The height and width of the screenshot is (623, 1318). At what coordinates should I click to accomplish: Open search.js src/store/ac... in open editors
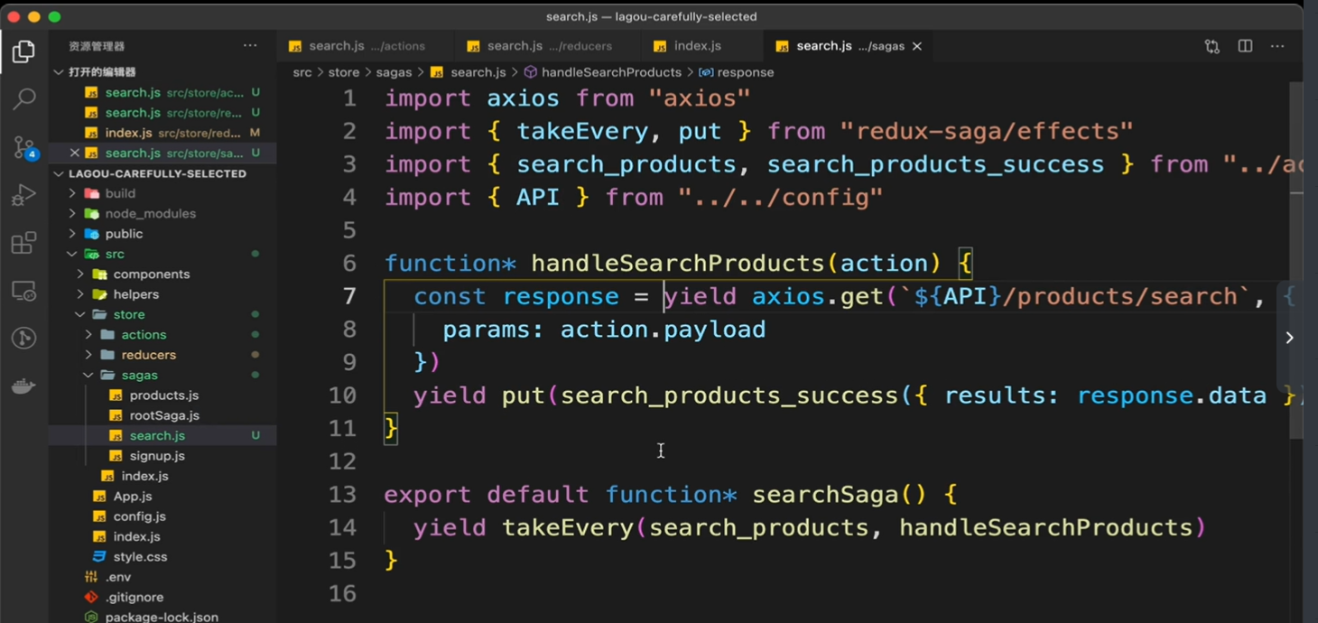(162, 92)
